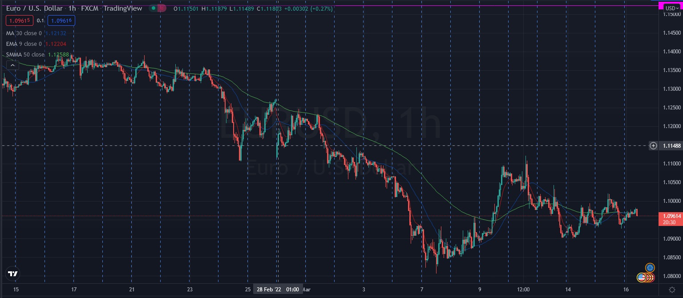683x298 pixels.
Task: Click the 1.12204 EMA value
Action: [56, 44]
